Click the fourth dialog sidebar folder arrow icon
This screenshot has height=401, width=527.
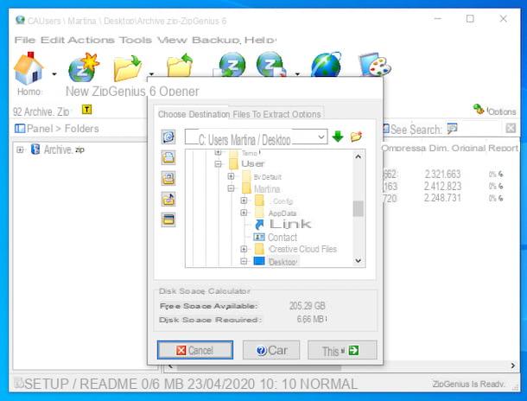coord(168,200)
